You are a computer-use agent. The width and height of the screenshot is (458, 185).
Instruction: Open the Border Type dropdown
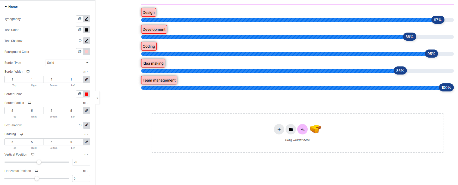click(68, 63)
